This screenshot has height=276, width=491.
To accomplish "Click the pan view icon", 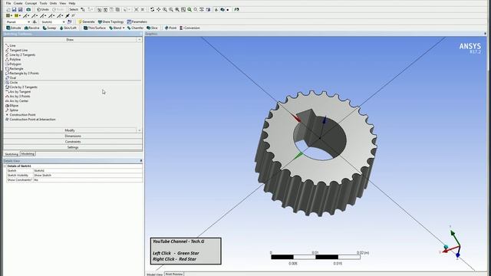I will [x=159, y=9].
